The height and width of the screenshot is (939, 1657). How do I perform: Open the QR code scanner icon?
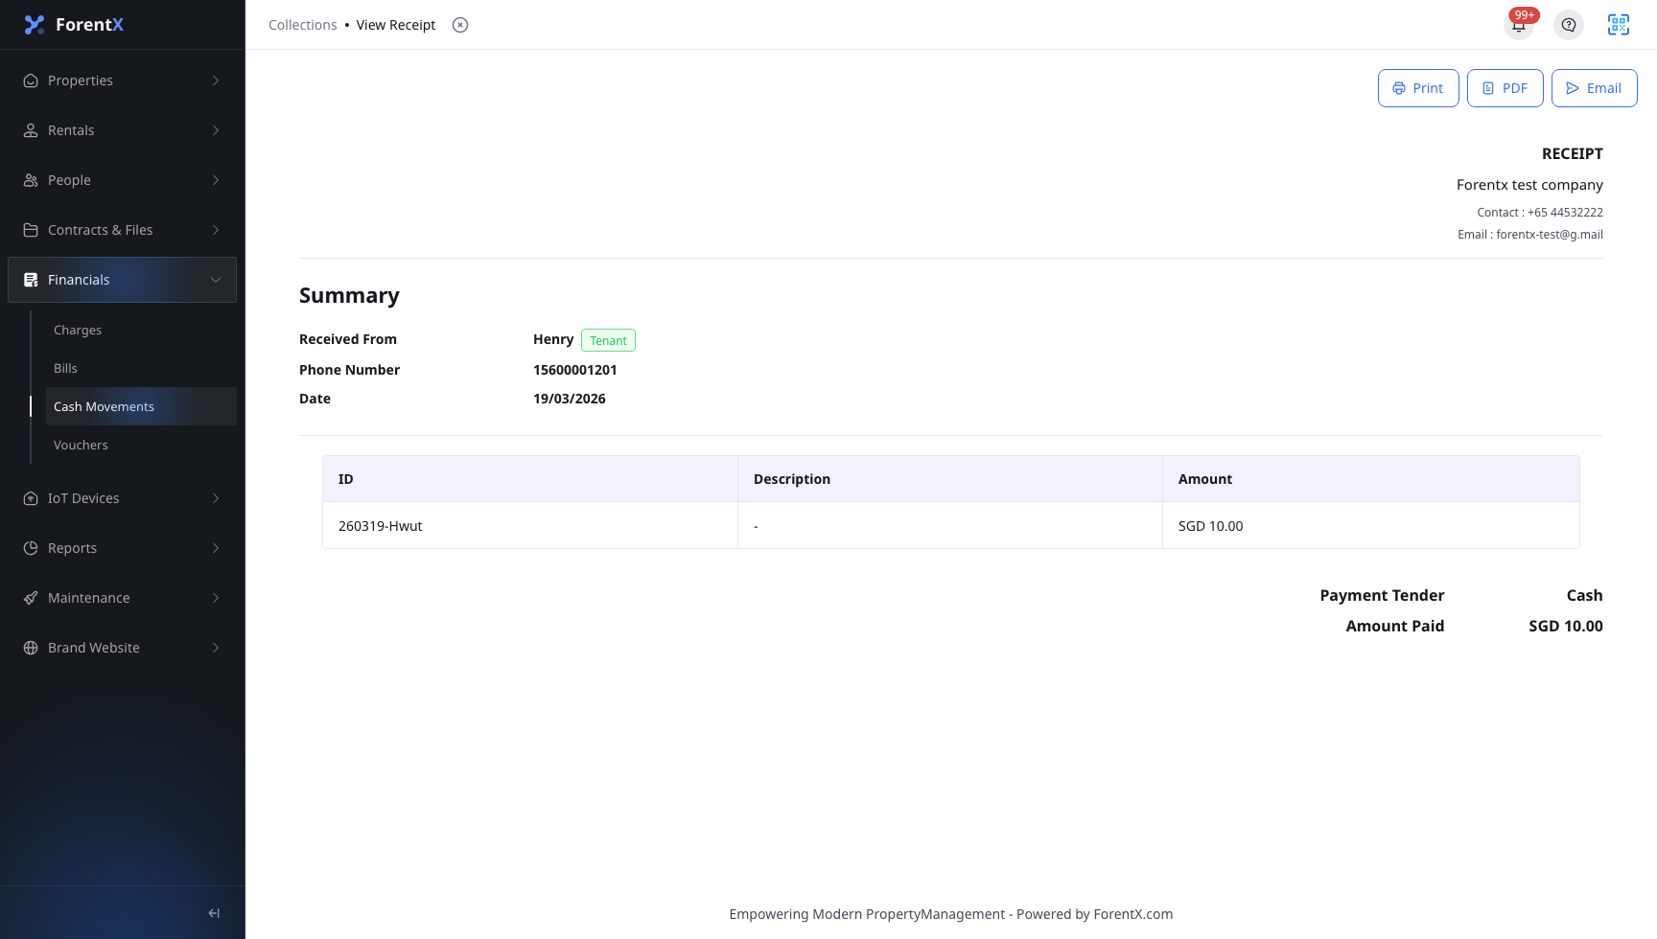click(1619, 25)
